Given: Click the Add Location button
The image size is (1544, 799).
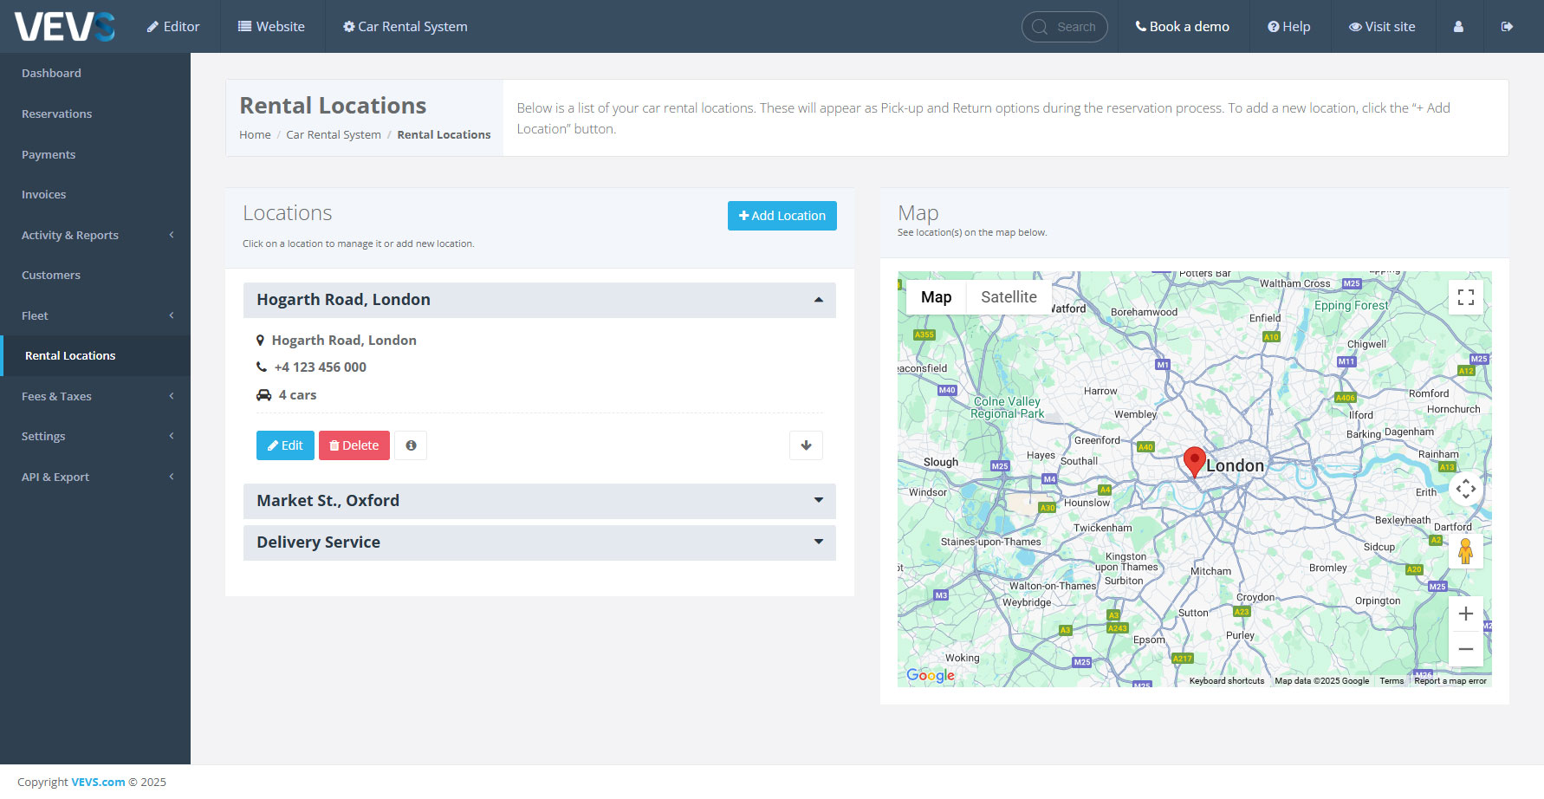Looking at the screenshot, I should tap(782, 216).
